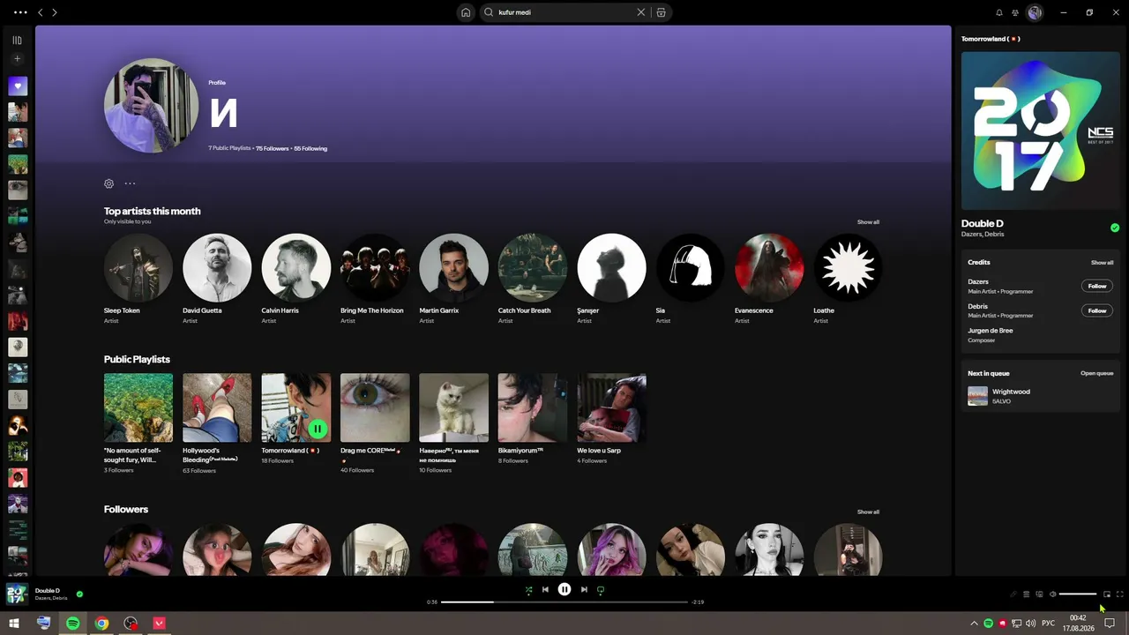
Task: Follow the artist Debris
Action: click(1097, 310)
